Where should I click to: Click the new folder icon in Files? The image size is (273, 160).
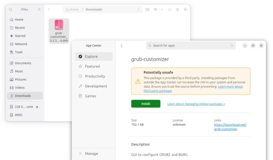click(x=147, y=9)
